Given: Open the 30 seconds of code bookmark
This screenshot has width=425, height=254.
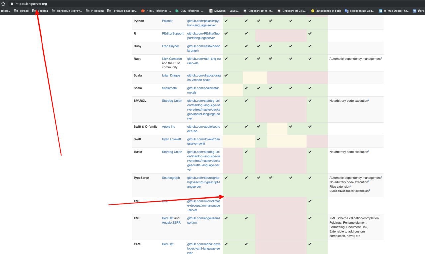Looking at the screenshot, I should point(326,11).
